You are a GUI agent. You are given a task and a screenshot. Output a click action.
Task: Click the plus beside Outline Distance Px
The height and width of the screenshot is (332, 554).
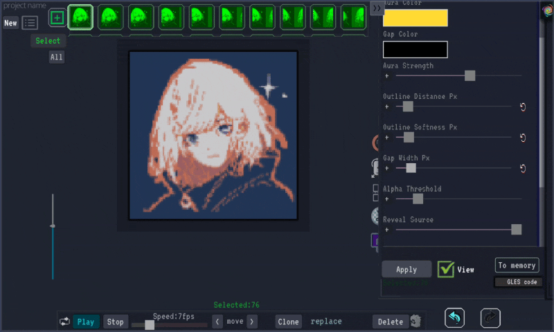387,107
